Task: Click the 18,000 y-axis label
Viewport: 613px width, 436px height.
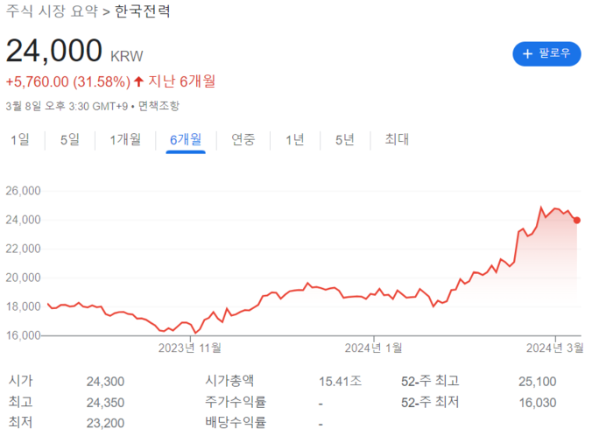Action: click(23, 306)
